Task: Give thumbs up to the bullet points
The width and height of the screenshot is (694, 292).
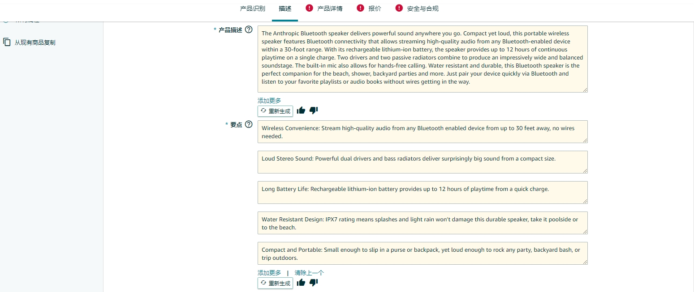Action: point(301,283)
